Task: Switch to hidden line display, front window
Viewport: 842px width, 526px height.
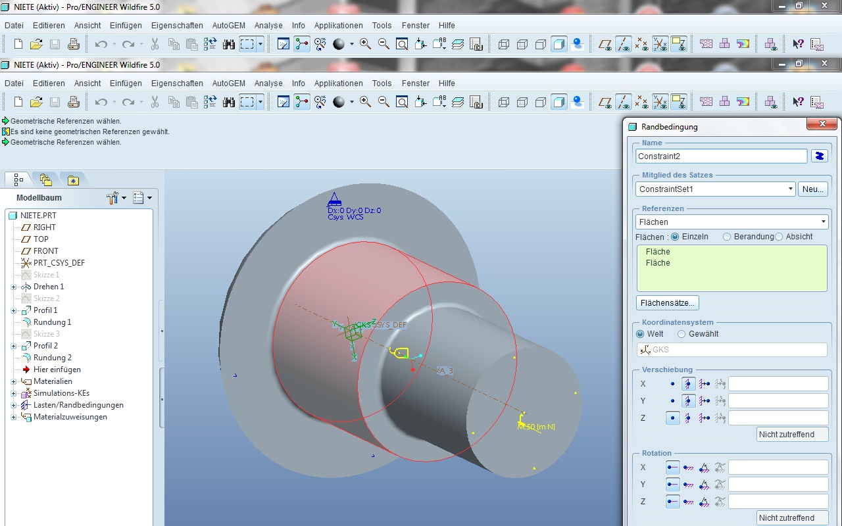Action: pos(522,102)
